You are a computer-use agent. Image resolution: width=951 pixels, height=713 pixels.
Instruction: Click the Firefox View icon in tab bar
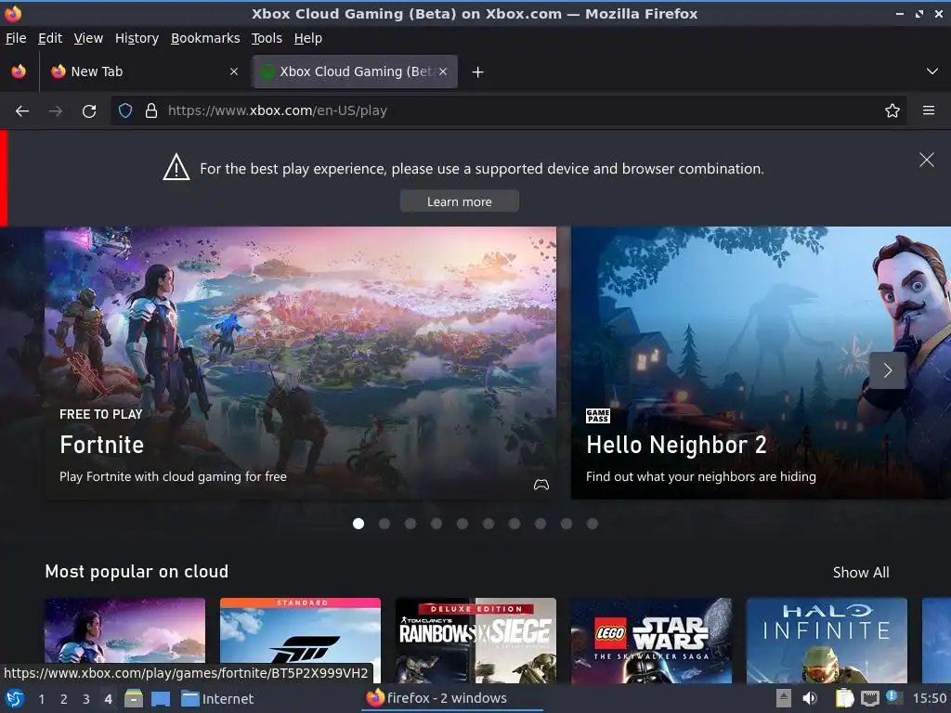click(19, 71)
